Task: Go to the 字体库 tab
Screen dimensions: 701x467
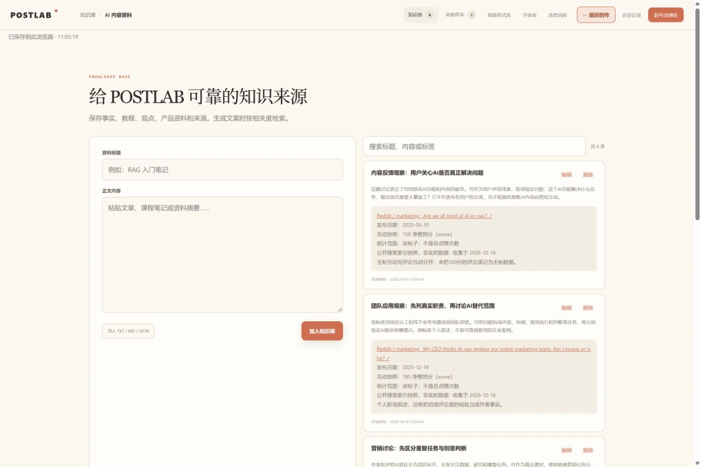Action: [x=530, y=15]
